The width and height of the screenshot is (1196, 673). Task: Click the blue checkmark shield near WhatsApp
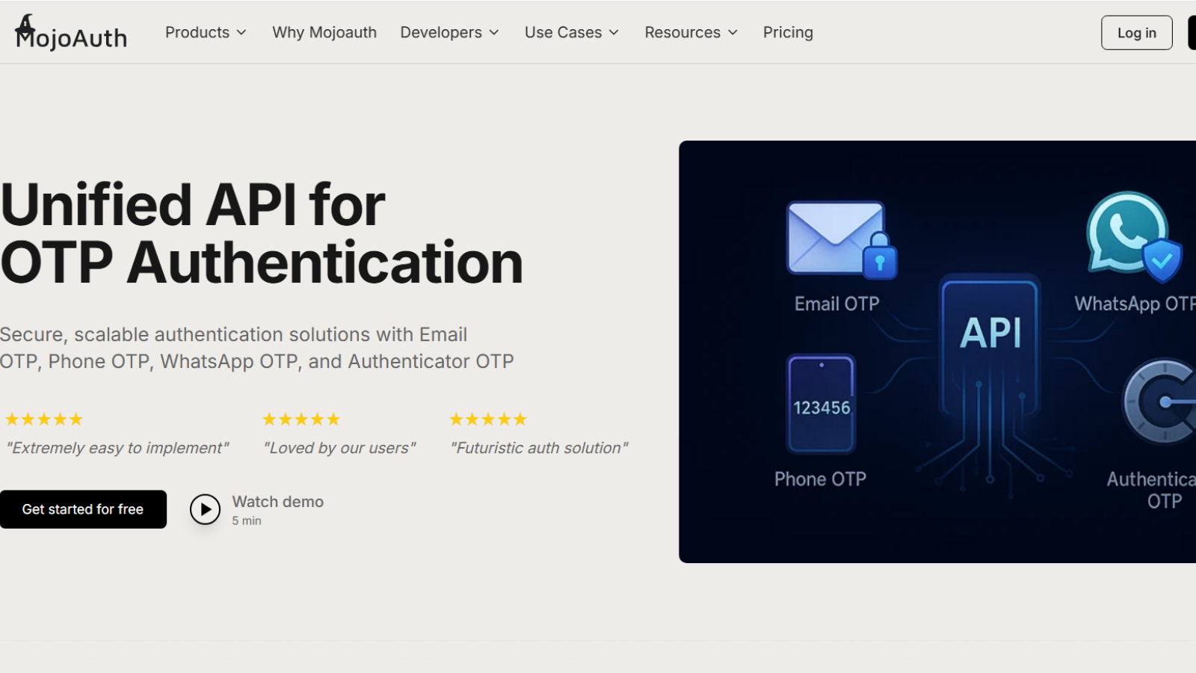point(1161,261)
